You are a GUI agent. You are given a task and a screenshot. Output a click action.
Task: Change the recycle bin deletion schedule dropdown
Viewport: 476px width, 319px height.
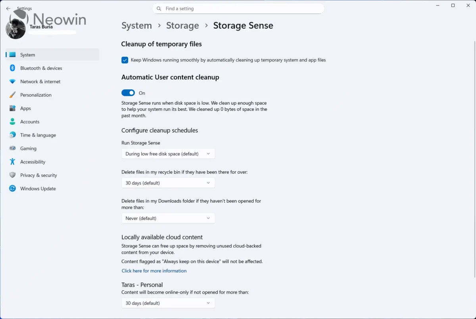coord(168,183)
